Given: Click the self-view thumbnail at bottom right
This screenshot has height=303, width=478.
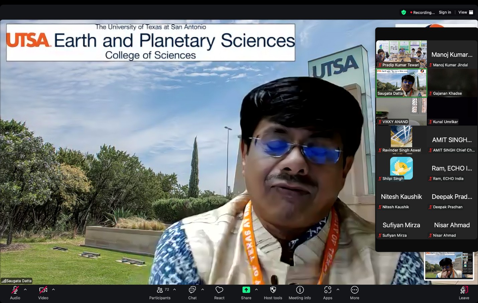Looking at the screenshot, I should (449, 266).
